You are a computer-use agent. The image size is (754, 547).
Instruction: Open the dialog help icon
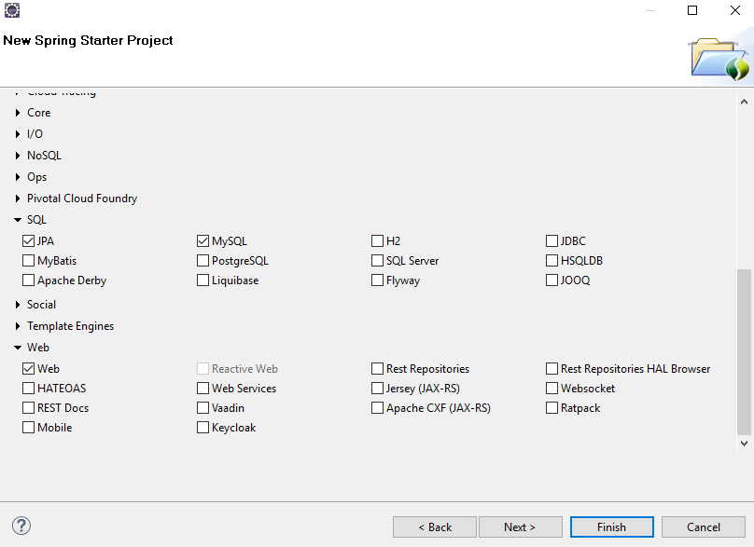[x=21, y=526]
